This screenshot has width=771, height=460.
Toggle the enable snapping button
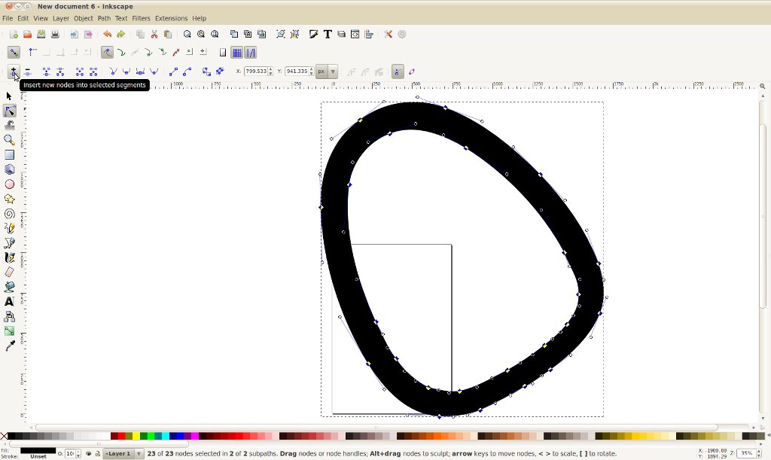[14, 53]
